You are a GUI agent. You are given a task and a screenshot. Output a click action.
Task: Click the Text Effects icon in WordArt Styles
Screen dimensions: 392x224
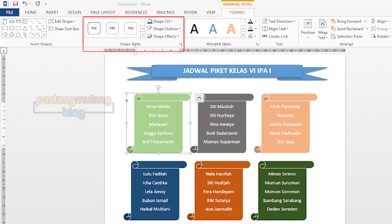(251, 36)
